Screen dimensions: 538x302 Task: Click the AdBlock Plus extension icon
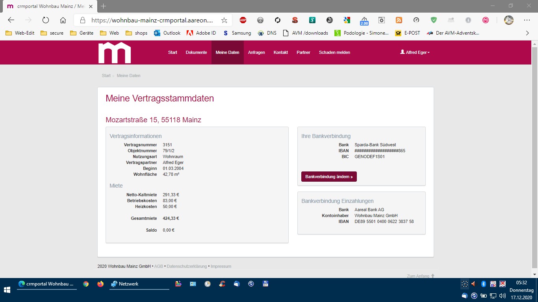(243, 20)
